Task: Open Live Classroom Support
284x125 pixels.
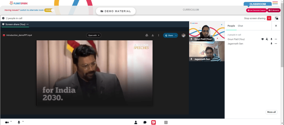Action: [x=256, y=10]
